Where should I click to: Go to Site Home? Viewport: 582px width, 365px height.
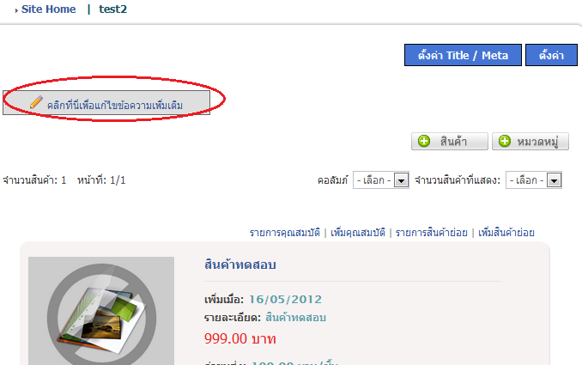click(49, 9)
